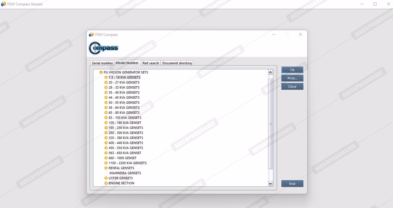Select RENTAL GENSETS label
Viewport: 393px width, 208px height.
pyautogui.click(x=121, y=168)
